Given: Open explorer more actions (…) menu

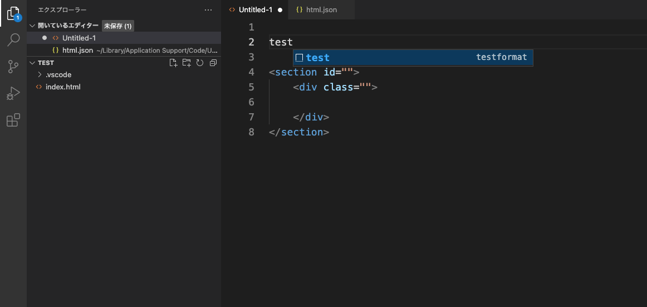Looking at the screenshot, I should point(208,10).
